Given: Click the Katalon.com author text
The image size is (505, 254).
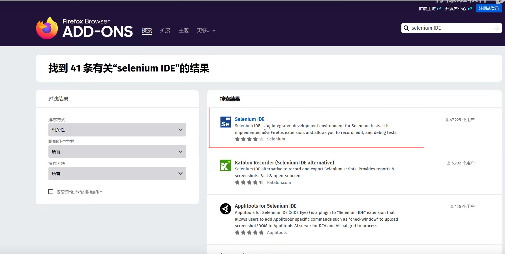Looking at the screenshot, I should coord(279,183).
